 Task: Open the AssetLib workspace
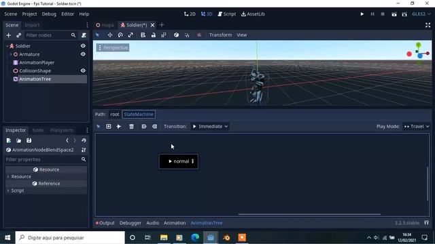tap(253, 14)
